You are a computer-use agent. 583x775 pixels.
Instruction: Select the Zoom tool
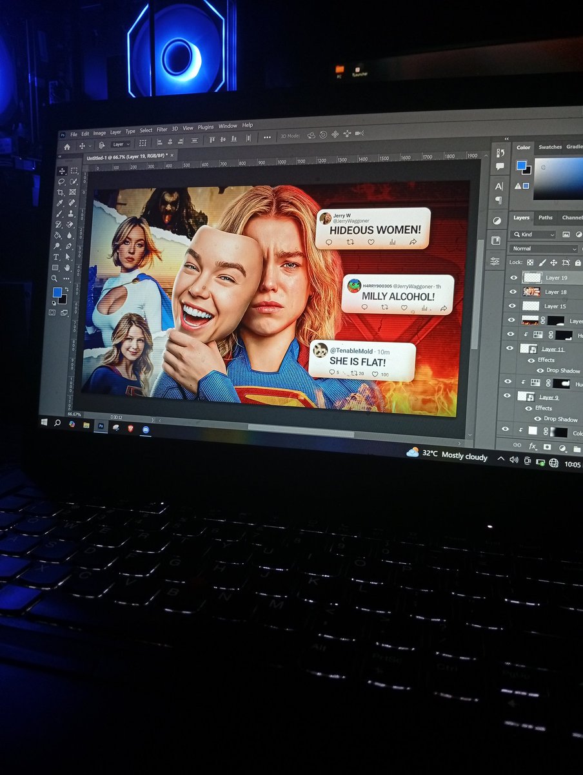(54, 278)
